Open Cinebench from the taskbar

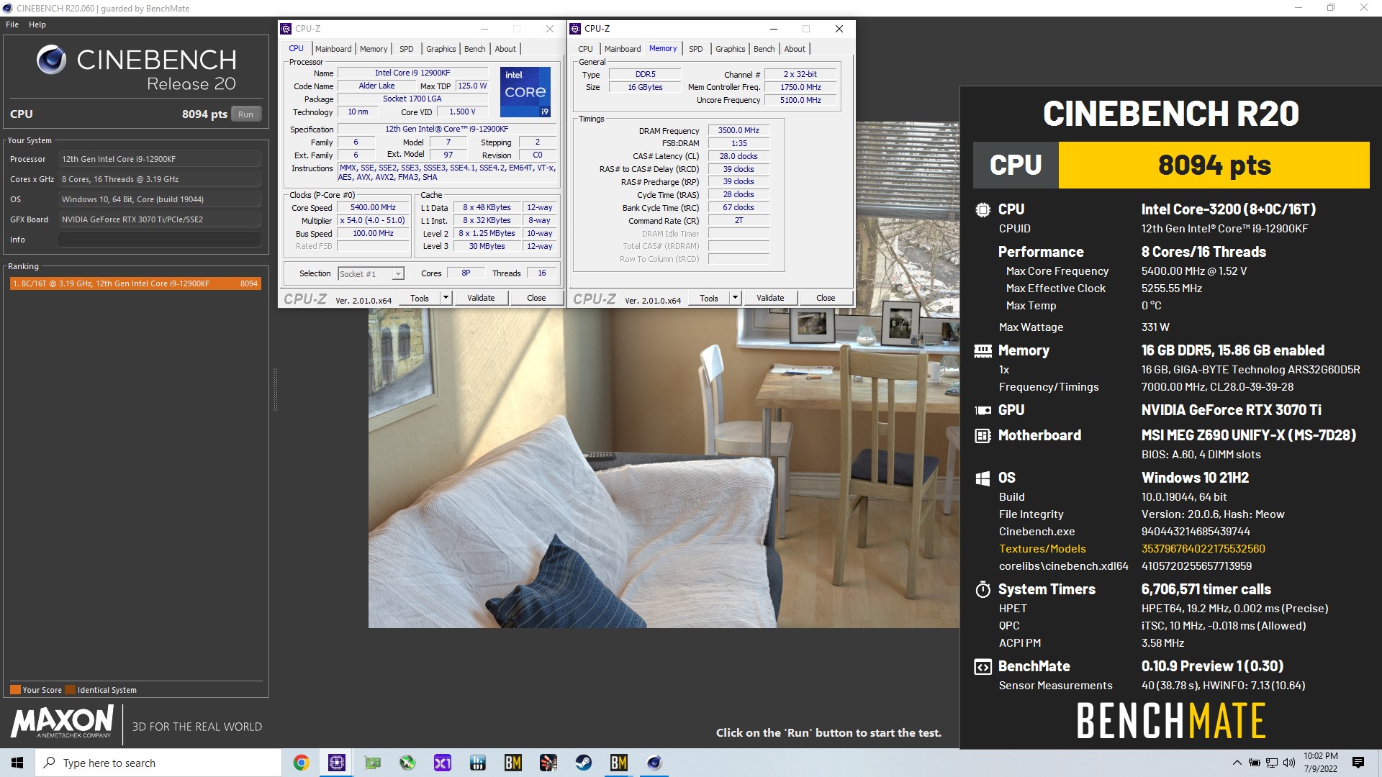pyautogui.click(x=654, y=763)
